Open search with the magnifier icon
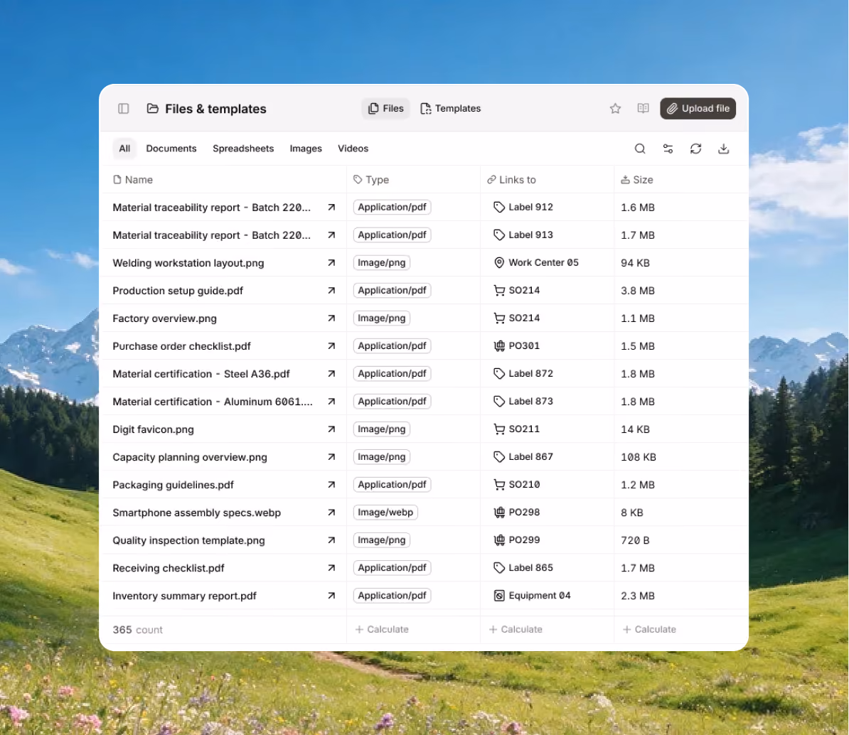The height and width of the screenshot is (735, 849). 640,149
